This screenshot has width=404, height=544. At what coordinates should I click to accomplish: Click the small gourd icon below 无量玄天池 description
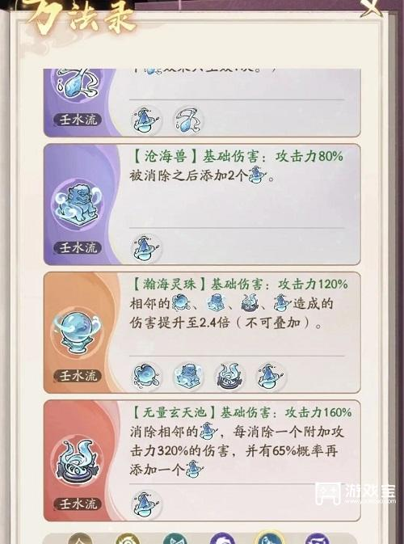[x=147, y=504]
